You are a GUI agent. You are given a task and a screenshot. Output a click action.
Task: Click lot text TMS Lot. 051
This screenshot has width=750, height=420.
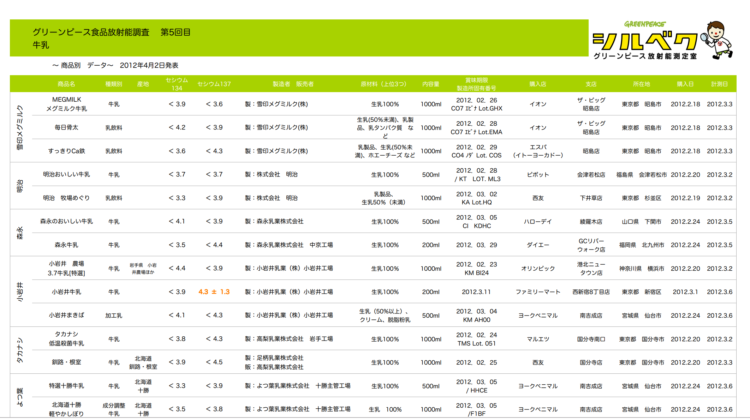pos(476,343)
